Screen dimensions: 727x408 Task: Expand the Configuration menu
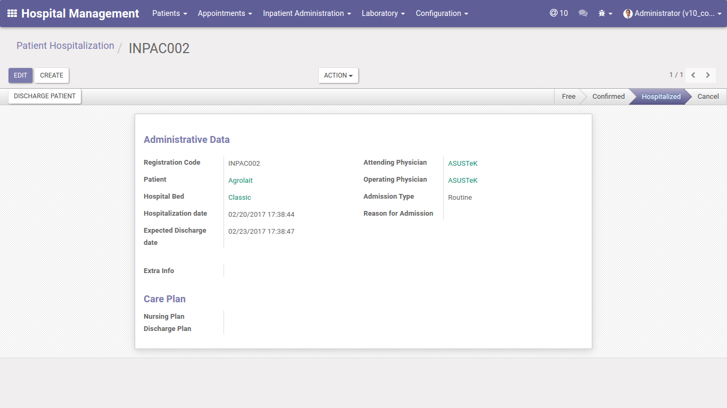[442, 13]
